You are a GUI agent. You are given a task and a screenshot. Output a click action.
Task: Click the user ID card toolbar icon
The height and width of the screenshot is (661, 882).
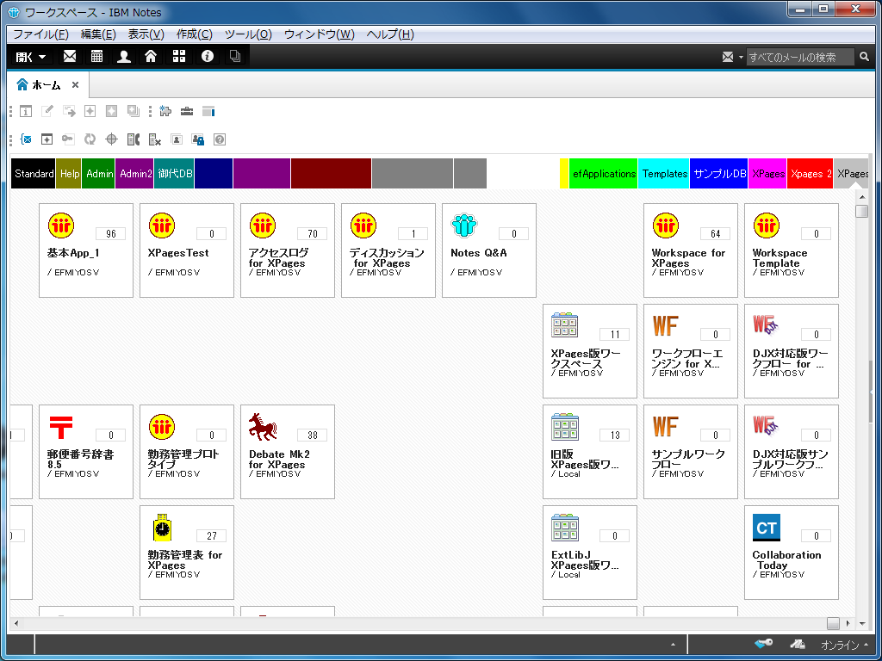pos(177,139)
